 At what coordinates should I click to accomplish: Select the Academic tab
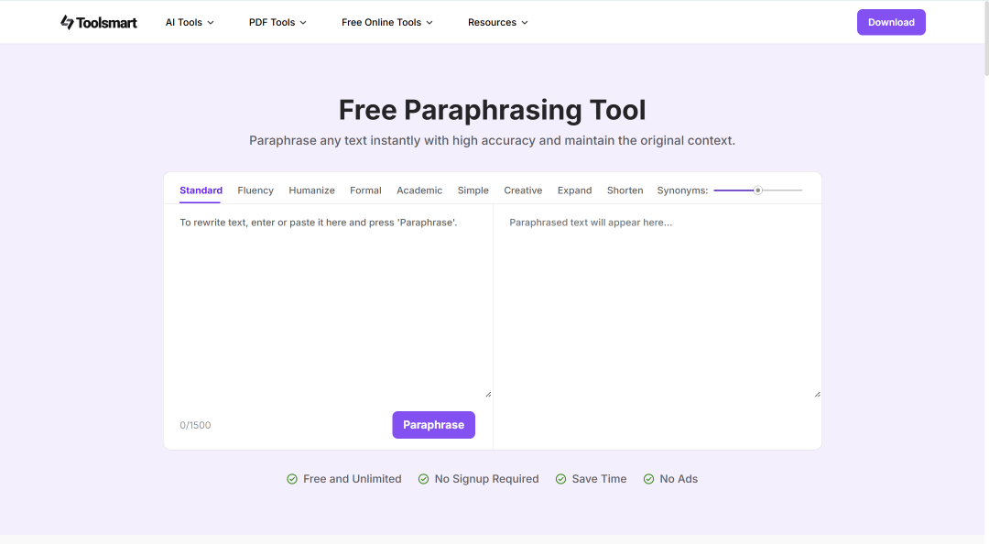pos(419,190)
